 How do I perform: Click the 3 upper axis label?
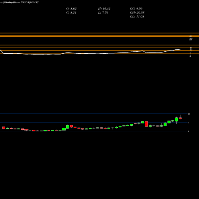click(x=190, y=57)
